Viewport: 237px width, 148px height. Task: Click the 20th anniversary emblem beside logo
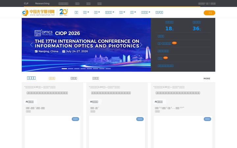pyautogui.click(x=64, y=12)
